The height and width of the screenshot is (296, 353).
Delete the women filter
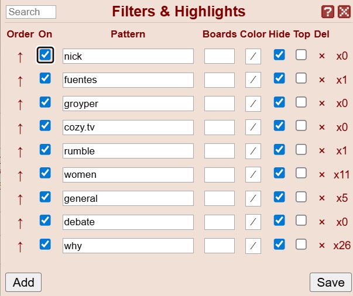322,175
